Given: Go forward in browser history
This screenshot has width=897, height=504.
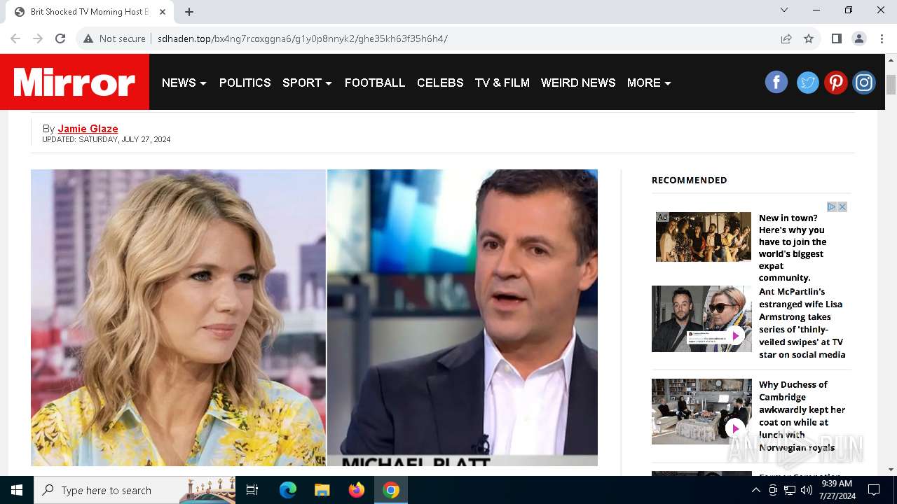Looking at the screenshot, I should 38,38.
